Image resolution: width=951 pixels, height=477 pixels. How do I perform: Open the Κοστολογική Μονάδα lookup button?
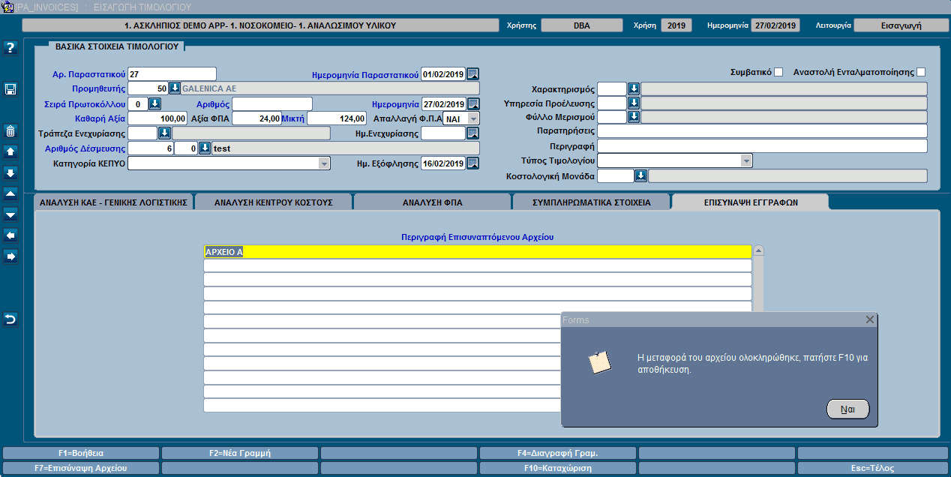coord(640,176)
